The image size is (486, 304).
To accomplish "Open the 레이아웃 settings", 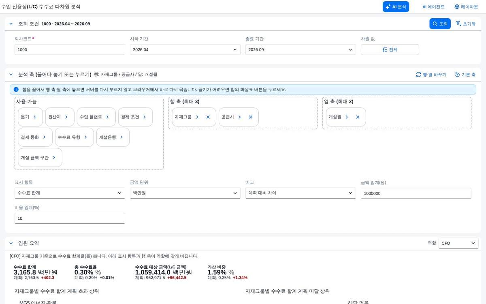I will click(466, 7).
